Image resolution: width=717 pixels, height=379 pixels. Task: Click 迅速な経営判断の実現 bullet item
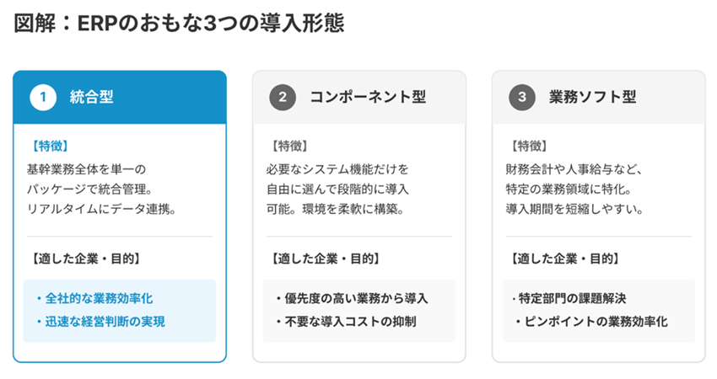pos(100,322)
